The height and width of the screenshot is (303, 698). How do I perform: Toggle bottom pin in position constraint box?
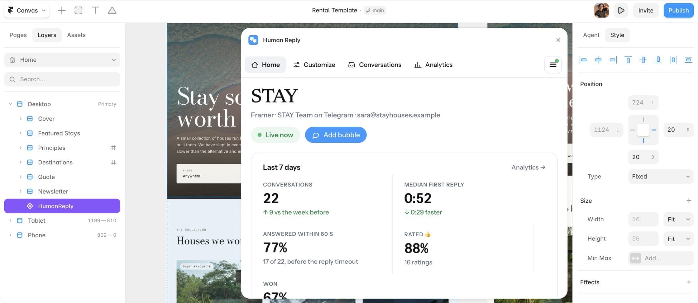pos(643,141)
